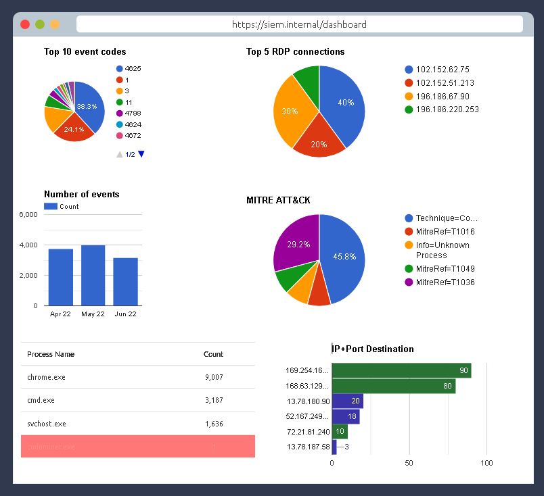Select the 196.186.220.253 legend item

447,109
